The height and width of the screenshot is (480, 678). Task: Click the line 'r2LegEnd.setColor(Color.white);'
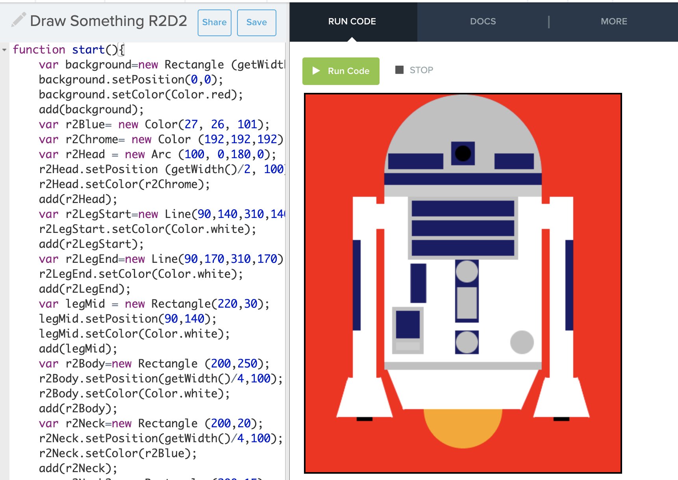tap(141, 274)
